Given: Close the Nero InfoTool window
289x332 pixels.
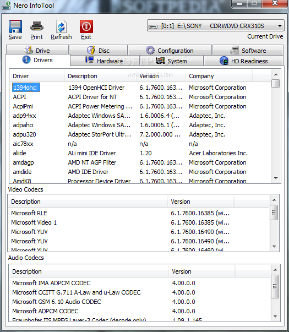Looking at the screenshot, I should (275, 3).
